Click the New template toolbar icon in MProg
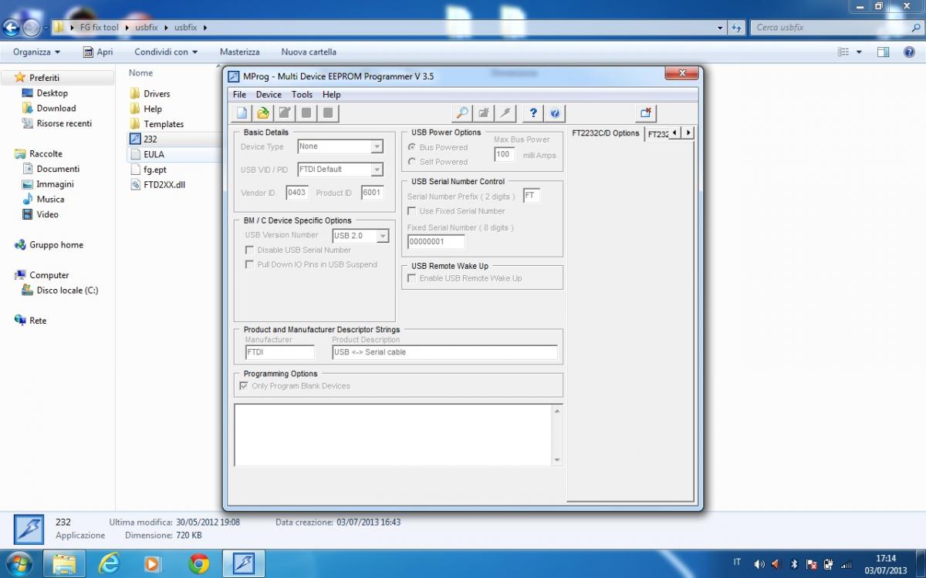The image size is (926, 578). coord(242,113)
